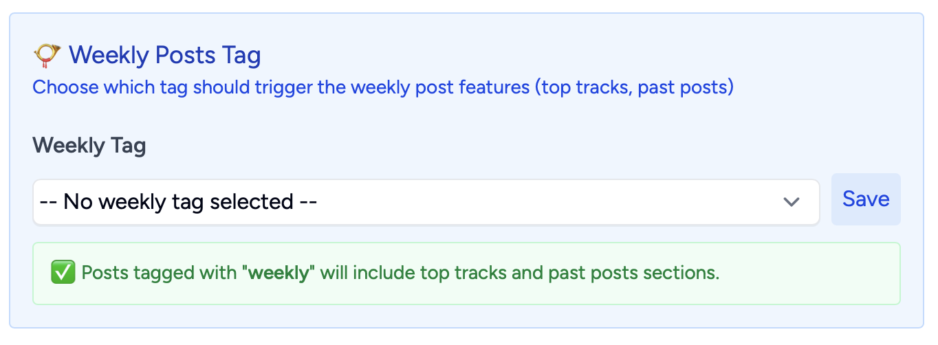Click the "Posts tagged with" notice text
Viewport: 938px width, 345px height.
tap(159, 273)
